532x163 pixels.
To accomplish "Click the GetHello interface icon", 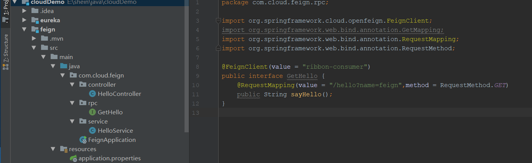I will pyautogui.click(x=92, y=112).
